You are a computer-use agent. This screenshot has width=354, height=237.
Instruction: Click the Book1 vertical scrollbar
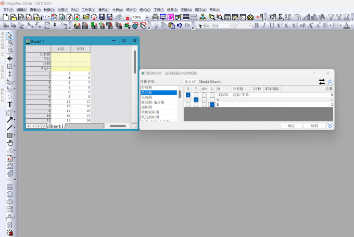point(135,62)
